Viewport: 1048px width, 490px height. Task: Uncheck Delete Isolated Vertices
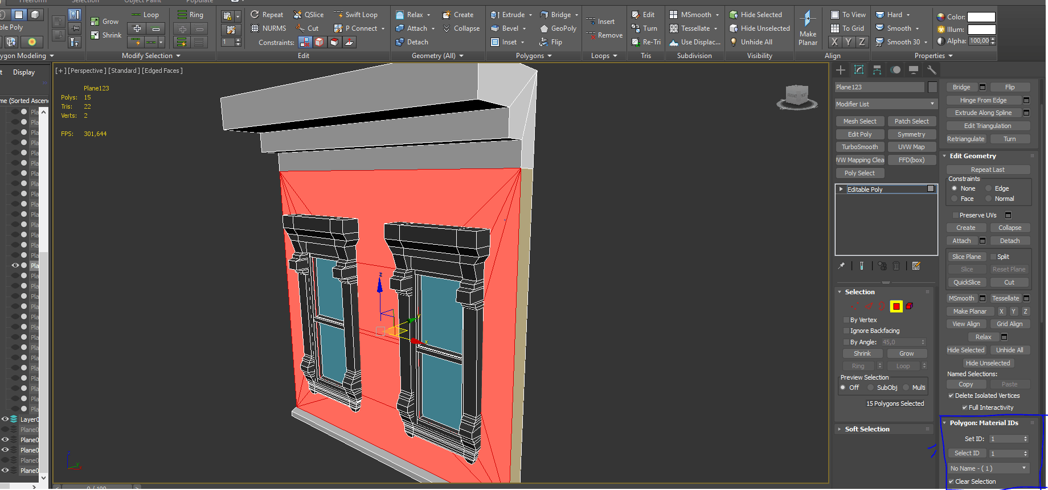click(x=951, y=396)
